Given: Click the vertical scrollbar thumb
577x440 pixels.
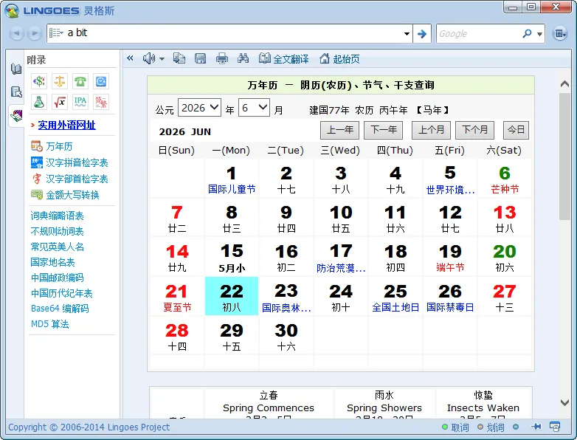Looking at the screenshot, I should [564, 157].
